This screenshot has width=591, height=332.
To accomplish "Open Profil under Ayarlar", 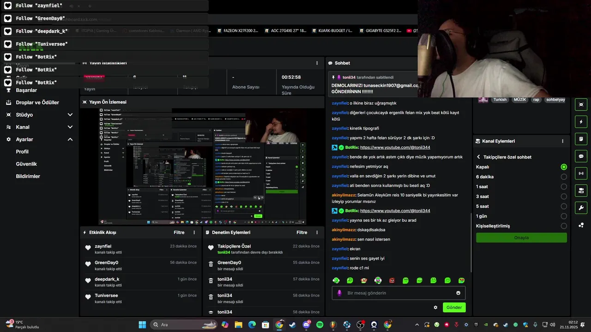I will pos(22,152).
